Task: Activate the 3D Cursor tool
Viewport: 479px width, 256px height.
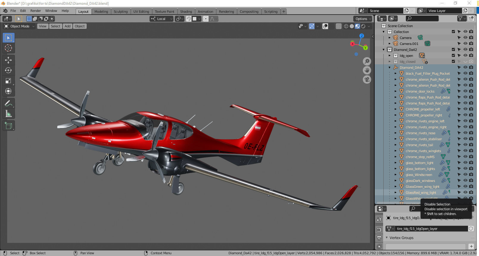Action: click(x=8, y=48)
